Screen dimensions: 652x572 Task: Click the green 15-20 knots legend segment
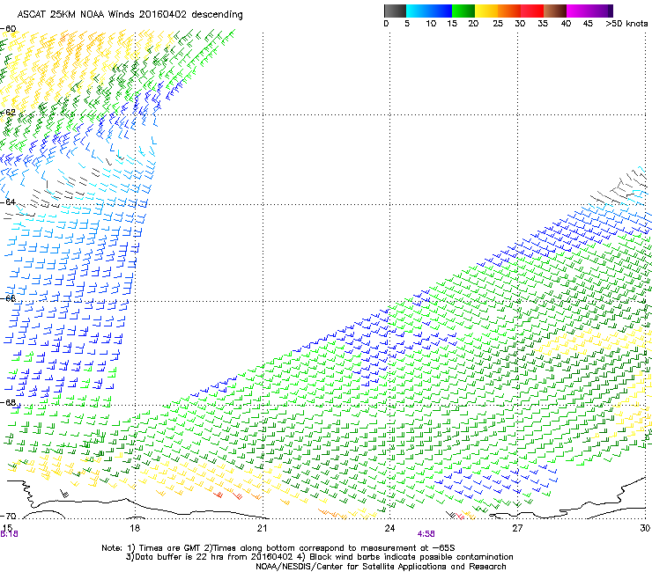click(463, 11)
